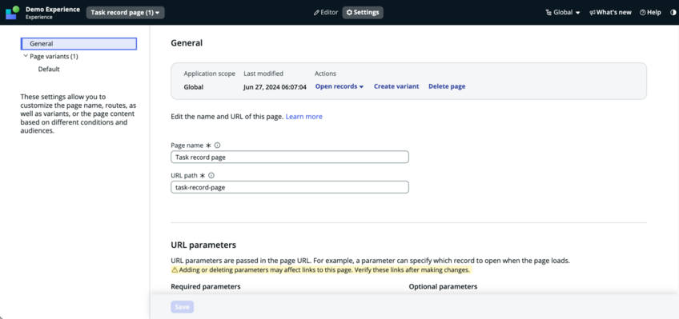Image resolution: width=679 pixels, height=319 pixels.
Task: Click the Optional parameters label
Action: click(443, 286)
